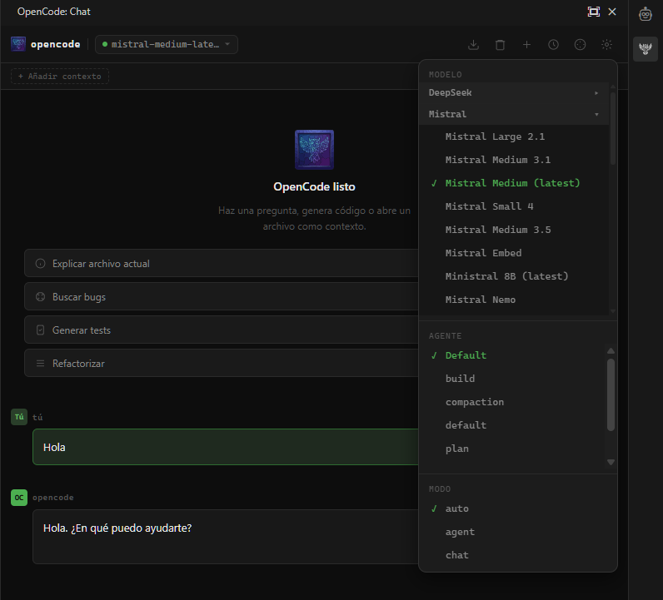
Task: Click the large OpenCode logo thumbnail
Action: click(314, 150)
